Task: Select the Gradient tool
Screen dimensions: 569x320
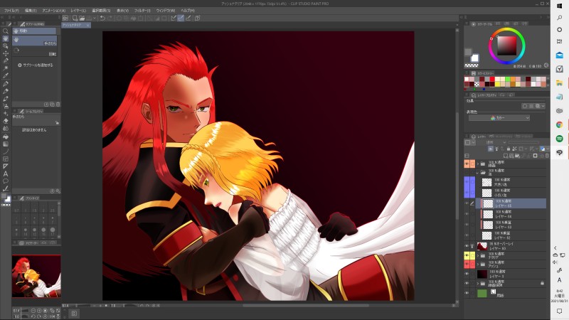Action: coord(6,144)
